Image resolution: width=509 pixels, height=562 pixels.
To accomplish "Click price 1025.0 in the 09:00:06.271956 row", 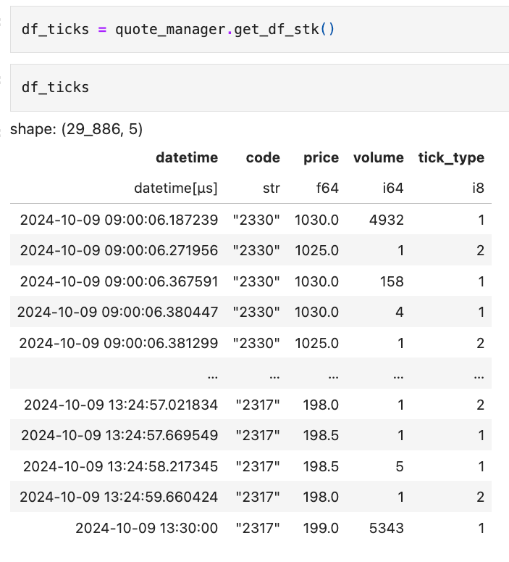I will 317,250.
